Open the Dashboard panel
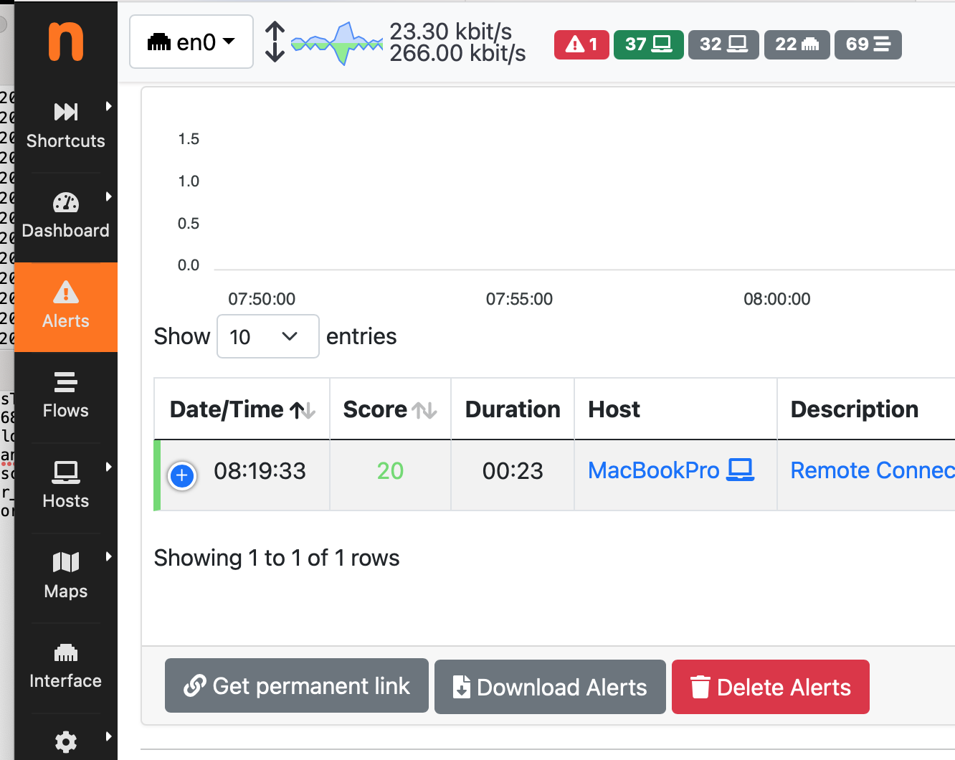 (x=65, y=215)
